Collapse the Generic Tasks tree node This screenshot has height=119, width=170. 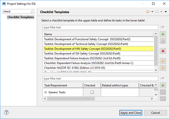click(x=45, y=92)
